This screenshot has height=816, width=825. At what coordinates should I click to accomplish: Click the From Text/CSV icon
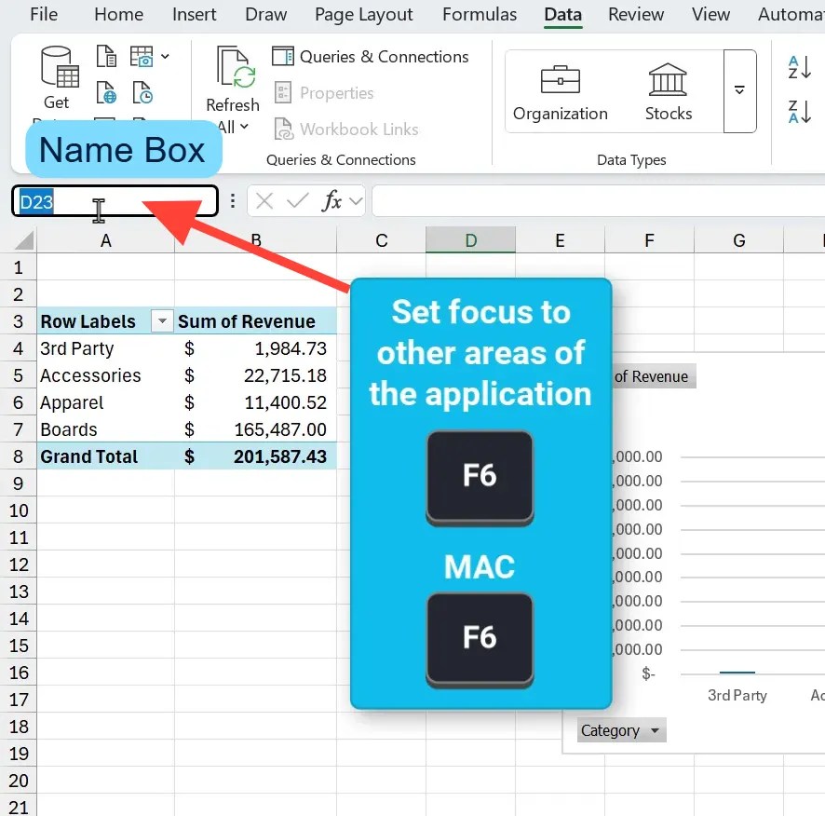click(105, 56)
